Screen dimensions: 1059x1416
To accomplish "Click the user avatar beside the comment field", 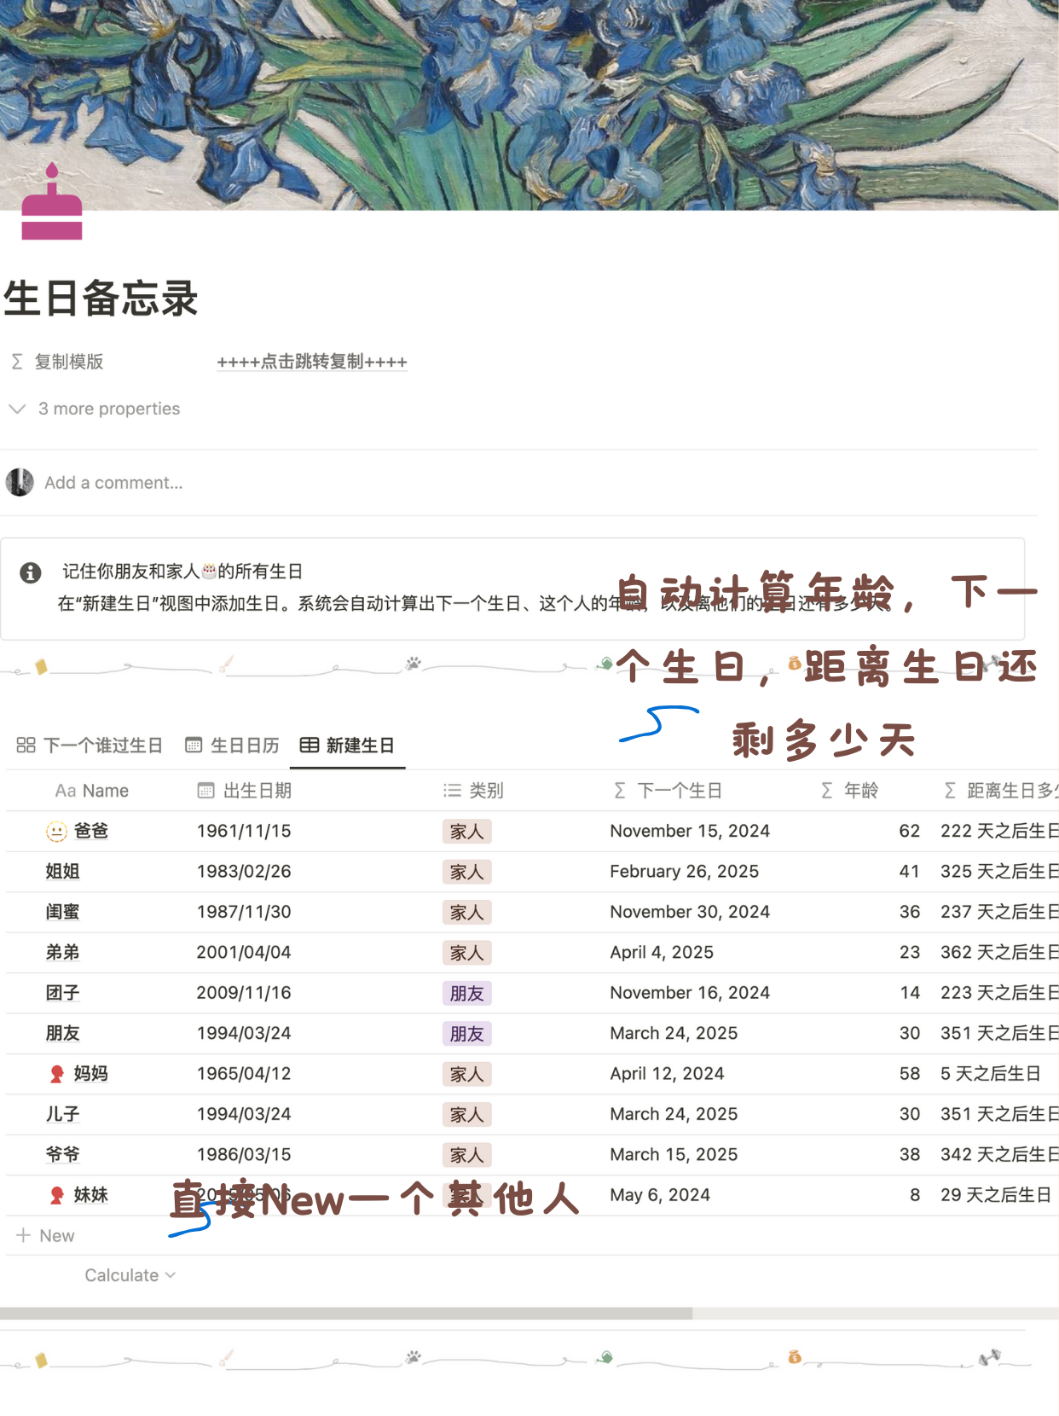I will (x=20, y=482).
